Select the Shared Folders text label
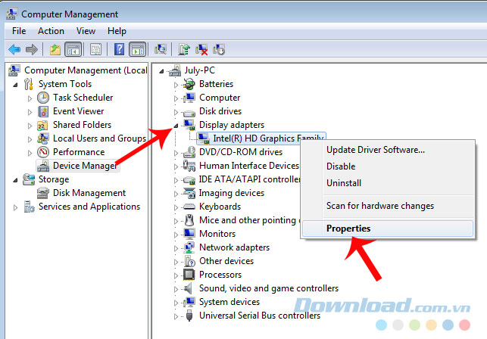Image resolution: width=487 pixels, height=339 pixels. point(82,125)
